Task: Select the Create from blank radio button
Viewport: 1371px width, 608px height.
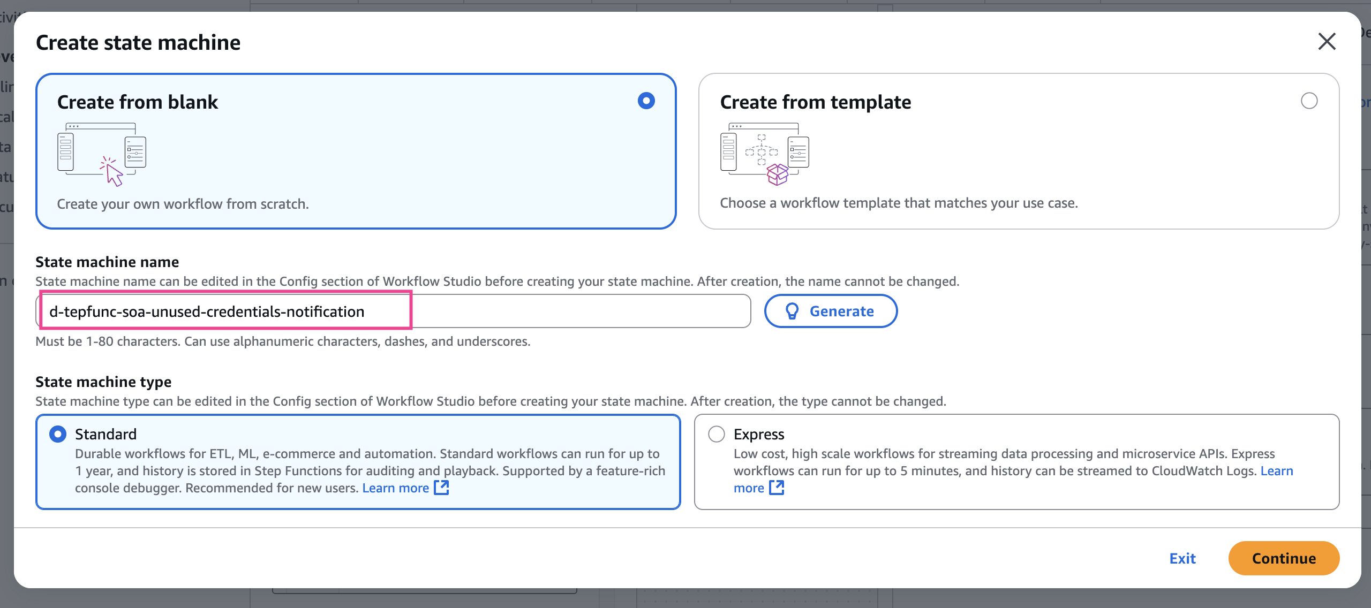Action: (646, 101)
